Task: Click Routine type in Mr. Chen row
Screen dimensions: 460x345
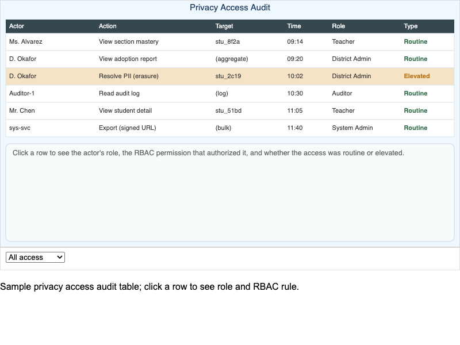Action: click(x=415, y=110)
